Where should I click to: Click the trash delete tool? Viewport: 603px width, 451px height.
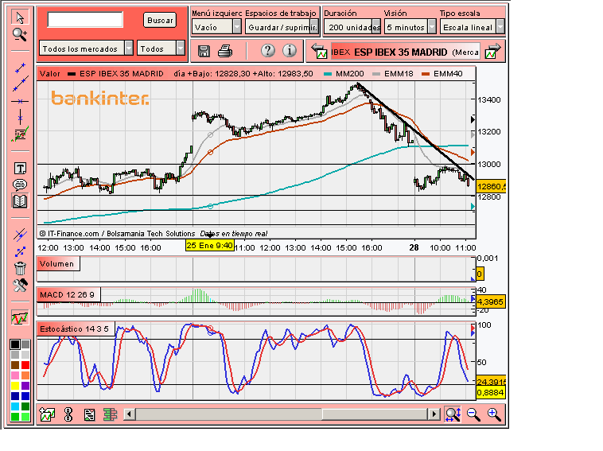pos(20,268)
